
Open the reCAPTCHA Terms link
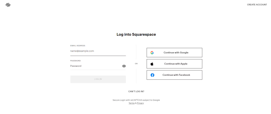pos(132,103)
